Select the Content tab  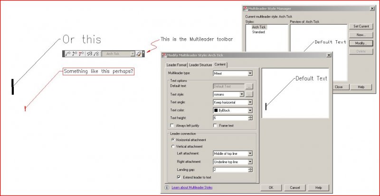coord(220,64)
